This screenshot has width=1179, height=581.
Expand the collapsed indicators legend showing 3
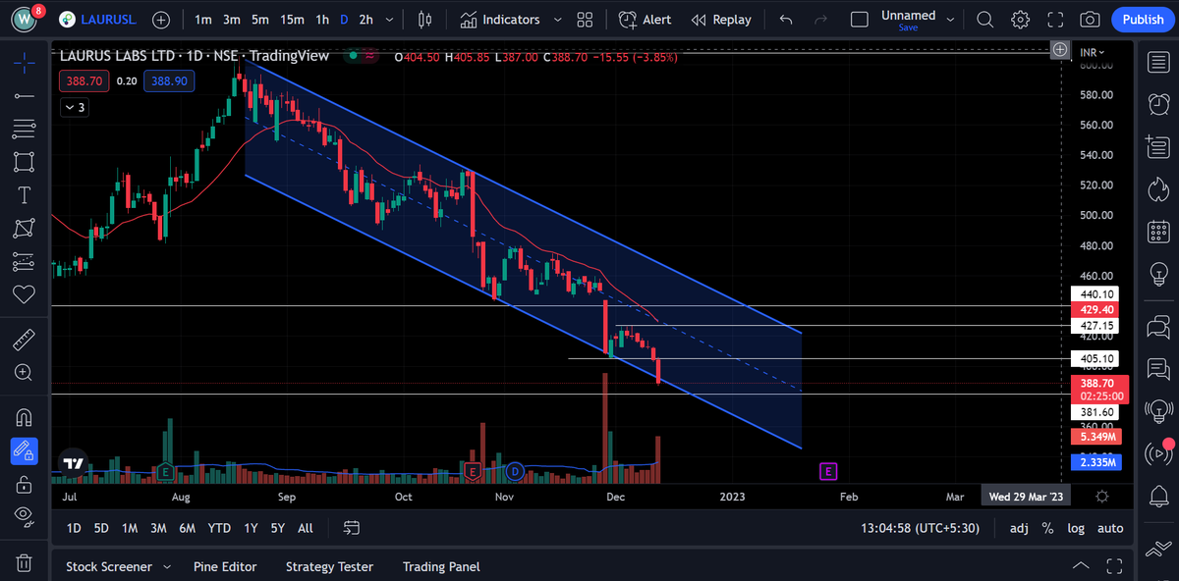pos(74,107)
